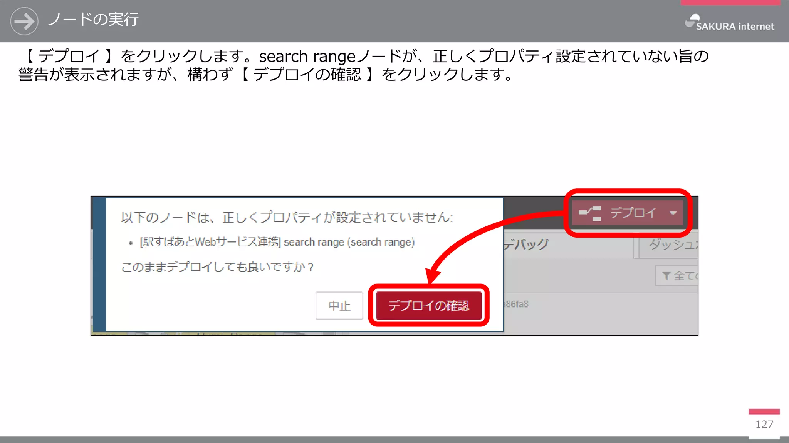Click the page number 127
The image size is (789, 443).
pos(764,424)
